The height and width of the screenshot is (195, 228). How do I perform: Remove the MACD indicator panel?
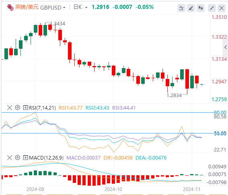(10, 158)
